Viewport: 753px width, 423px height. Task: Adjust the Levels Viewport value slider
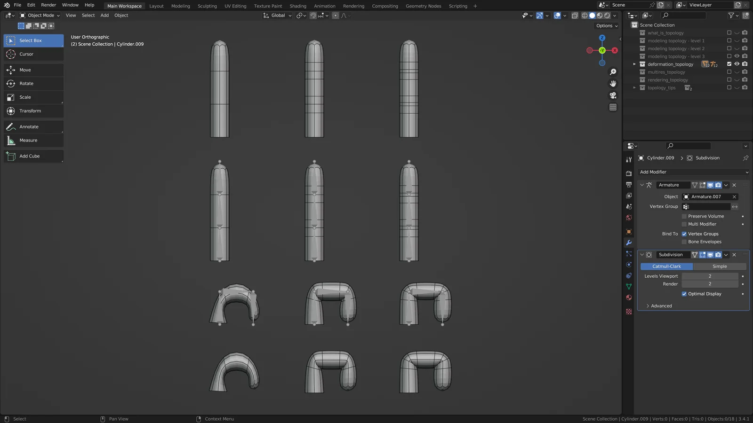point(709,276)
